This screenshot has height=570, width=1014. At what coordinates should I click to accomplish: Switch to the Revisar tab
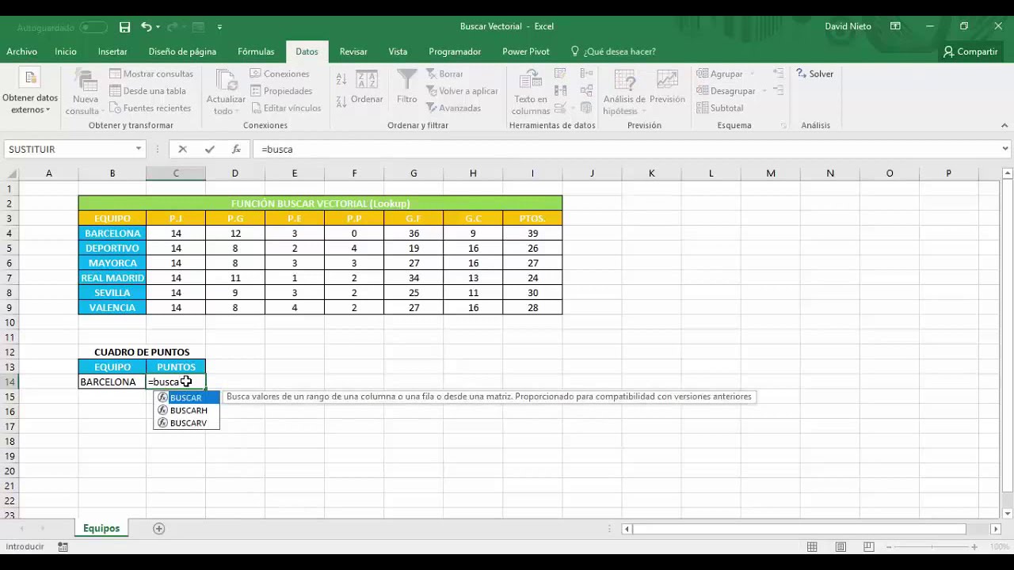[x=353, y=51]
